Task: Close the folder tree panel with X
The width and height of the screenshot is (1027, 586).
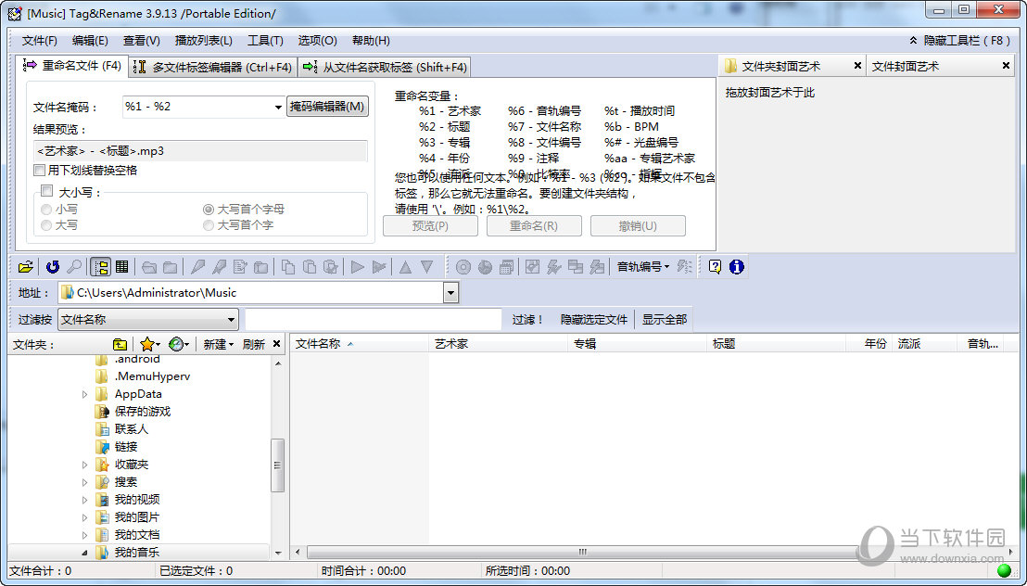Action: (276, 344)
